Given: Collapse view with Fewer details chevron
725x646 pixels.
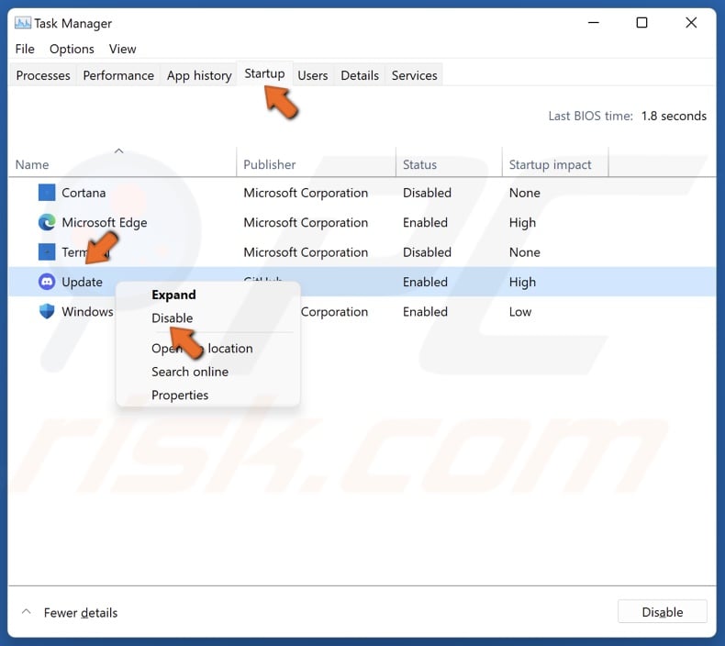Looking at the screenshot, I should (x=27, y=612).
